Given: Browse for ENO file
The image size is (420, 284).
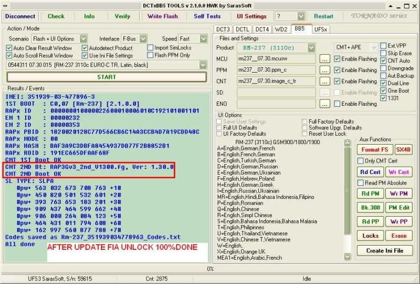Looking at the screenshot, I should (x=324, y=104).
